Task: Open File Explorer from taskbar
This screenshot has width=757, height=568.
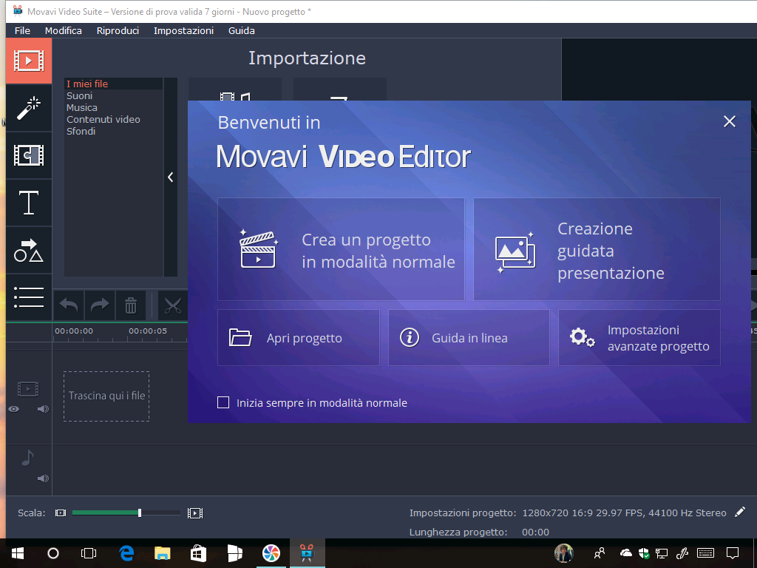Action: point(162,553)
